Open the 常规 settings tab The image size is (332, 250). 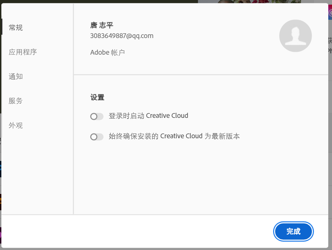pyautogui.click(x=16, y=28)
